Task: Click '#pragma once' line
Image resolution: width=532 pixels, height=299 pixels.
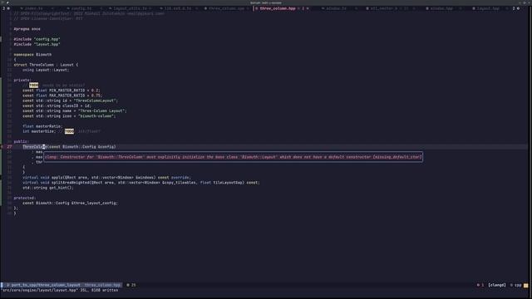Action: pyautogui.click(x=27, y=29)
